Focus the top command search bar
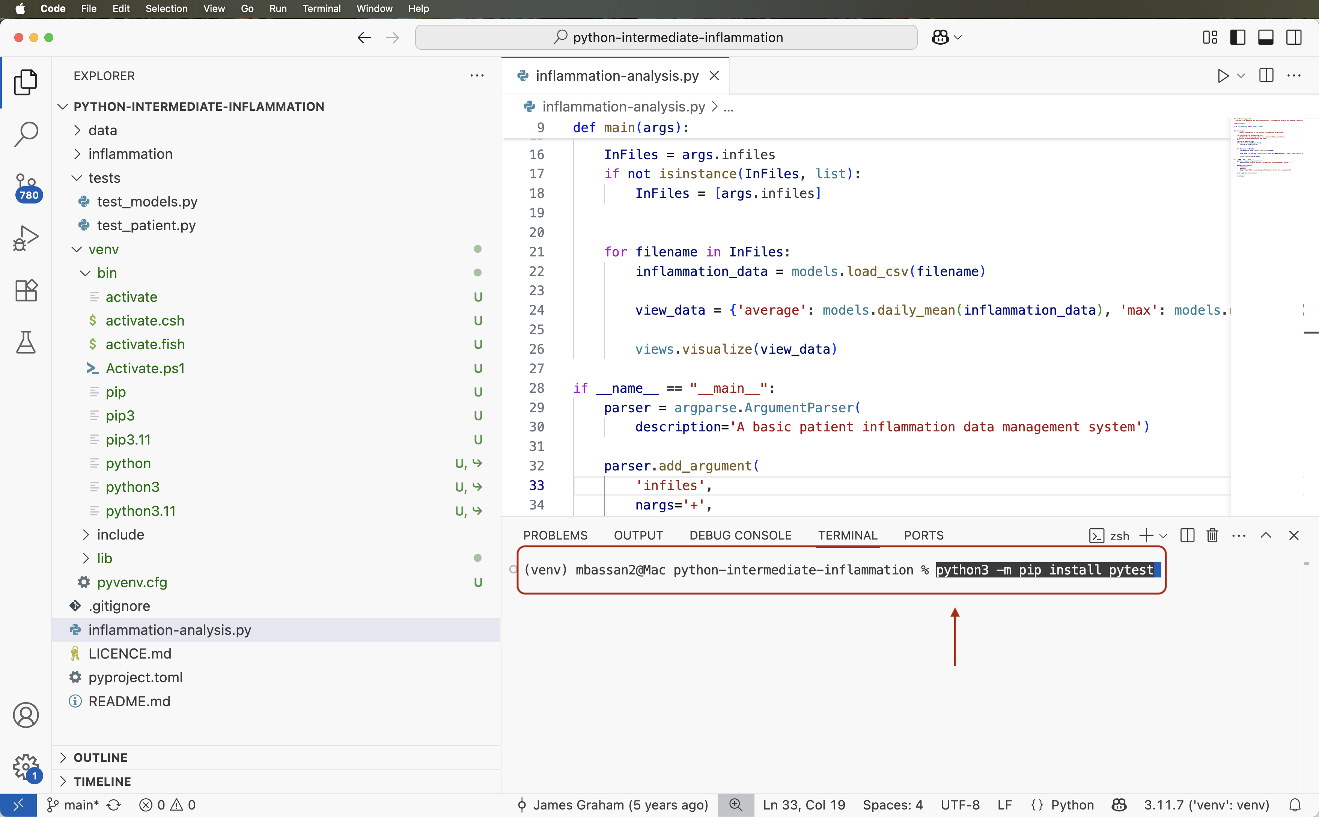The height and width of the screenshot is (817, 1319). (x=667, y=37)
